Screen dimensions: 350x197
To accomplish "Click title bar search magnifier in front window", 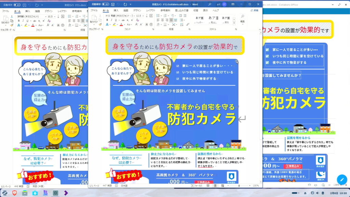I will [209, 4].
